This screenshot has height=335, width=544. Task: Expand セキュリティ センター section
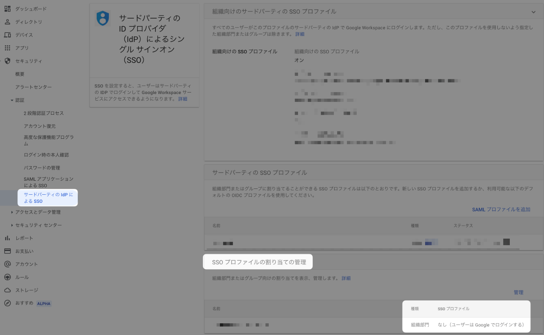[12, 225]
